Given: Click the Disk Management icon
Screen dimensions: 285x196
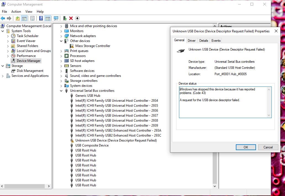Looking at the screenshot, I should [x=13, y=71].
